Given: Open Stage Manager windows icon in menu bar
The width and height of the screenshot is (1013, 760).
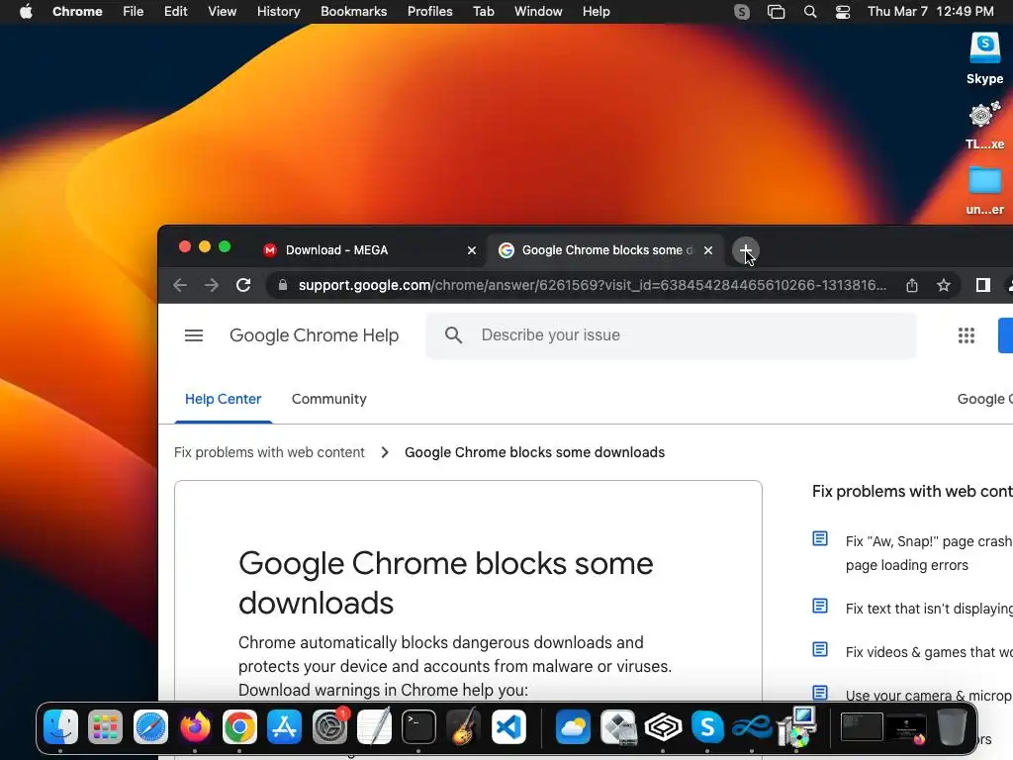Looking at the screenshot, I should tap(776, 12).
